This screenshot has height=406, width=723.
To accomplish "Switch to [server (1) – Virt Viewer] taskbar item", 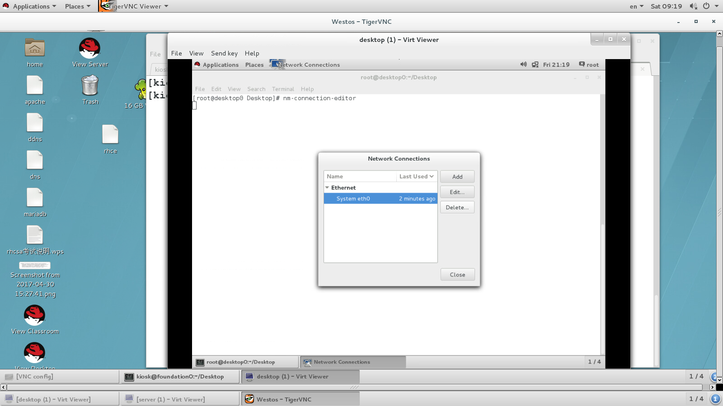I will coord(180,399).
